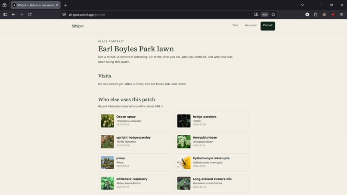This screenshot has height=195, width=347.
Task: Click the Long-stalked Crane's-bill title
Action: pyautogui.click(x=212, y=179)
